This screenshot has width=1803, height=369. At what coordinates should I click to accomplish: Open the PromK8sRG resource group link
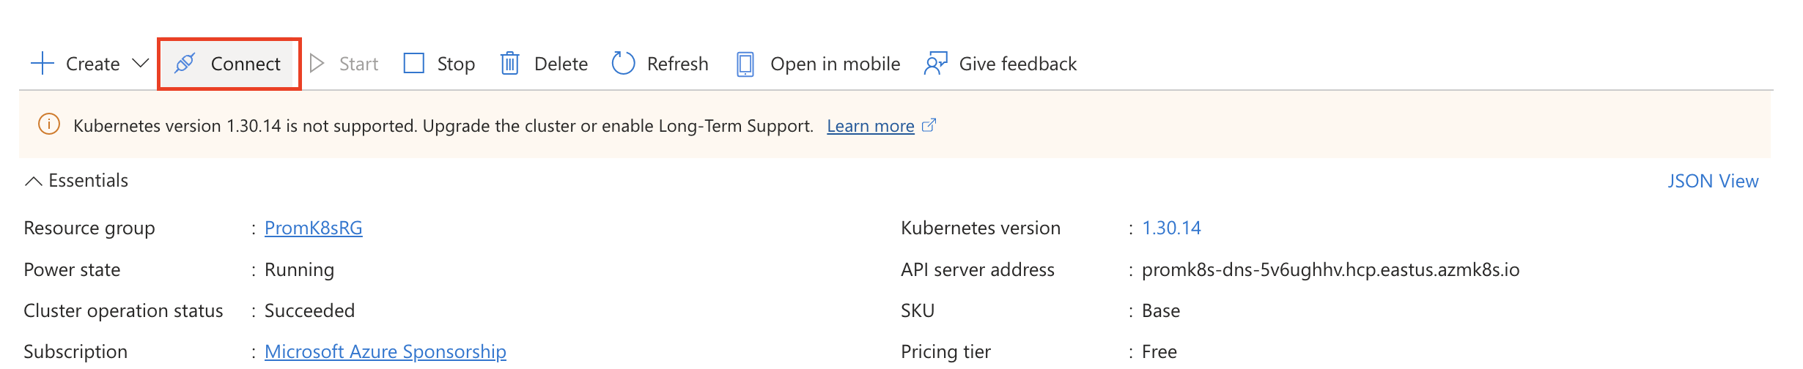pyautogui.click(x=313, y=228)
